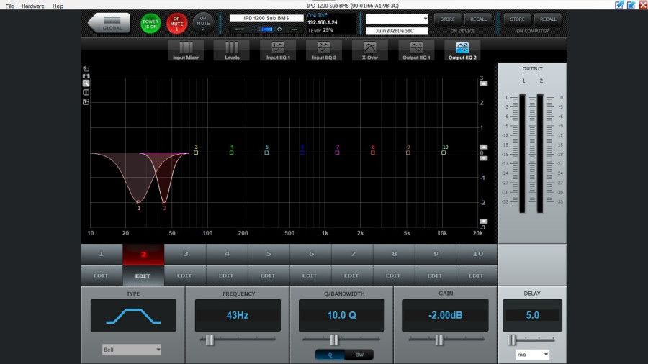Open the Input EQ 1 page
Viewport: 648px width, 364px height.
pos(278,51)
